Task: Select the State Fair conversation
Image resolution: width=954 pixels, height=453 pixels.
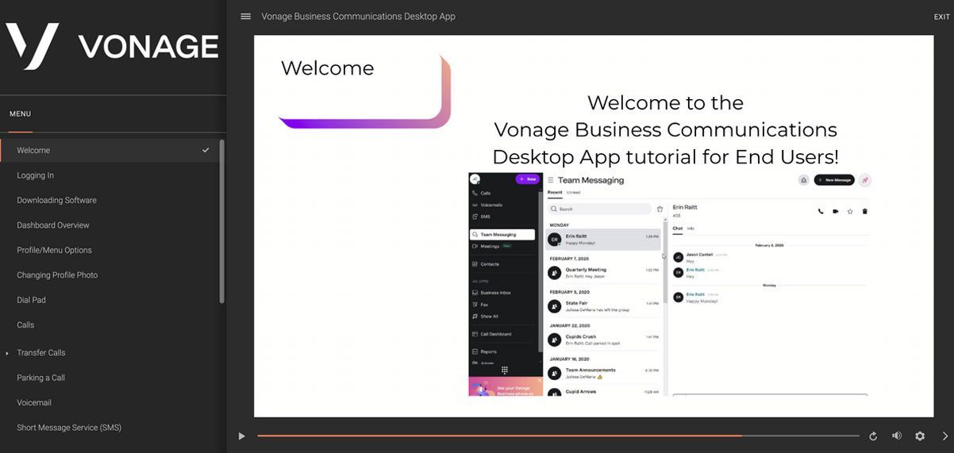Action: point(604,305)
